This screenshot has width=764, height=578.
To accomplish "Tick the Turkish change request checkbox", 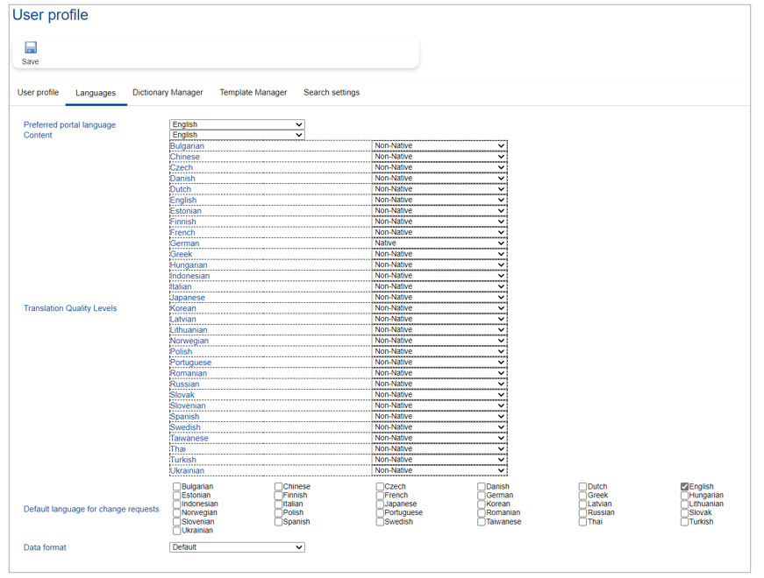I will [x=685, y=522].
